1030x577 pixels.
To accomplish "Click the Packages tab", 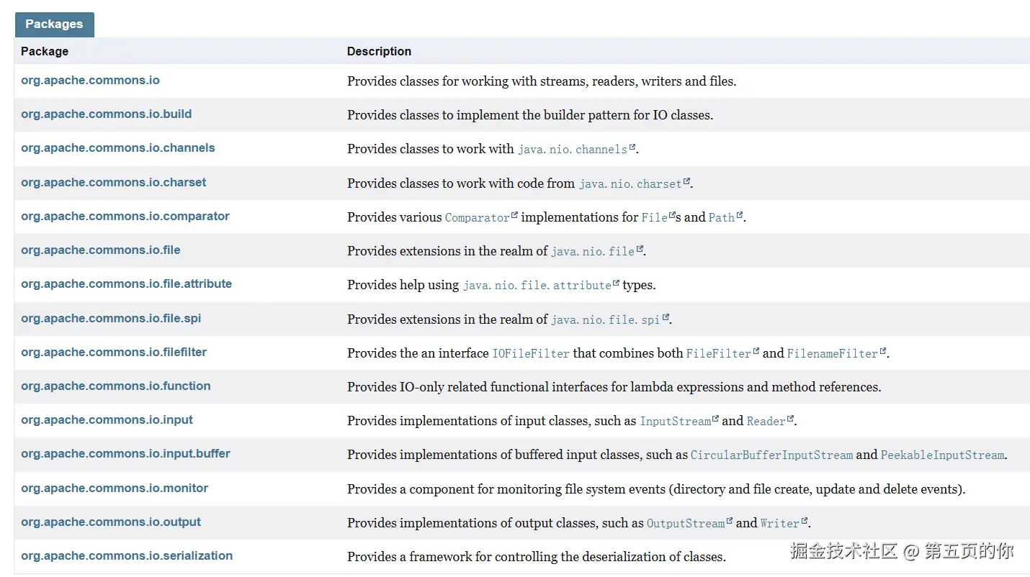I will tap(54, 24).
